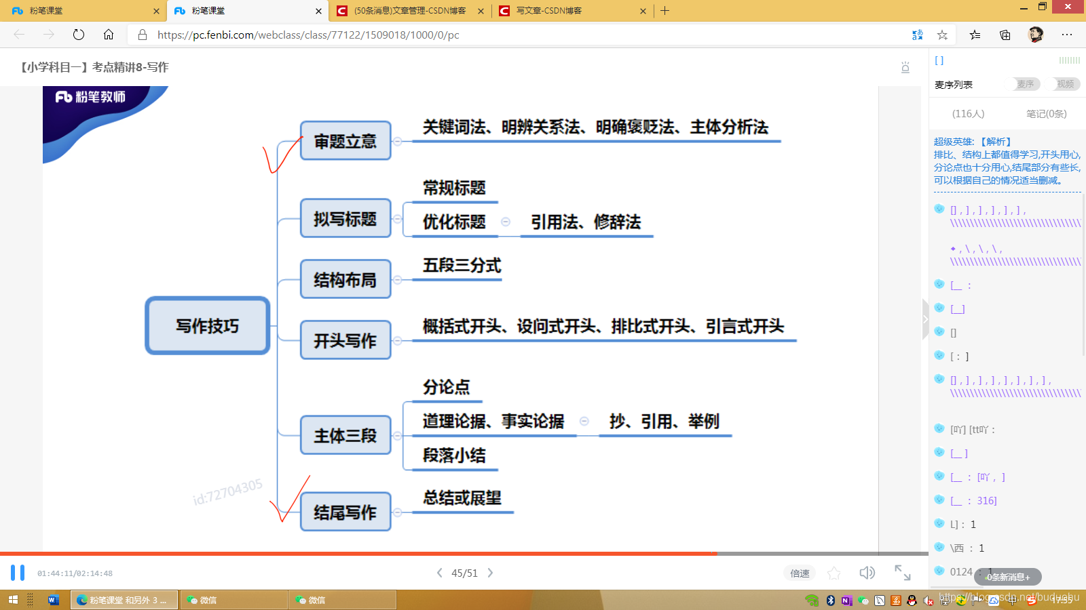The width and height of the screenshot is (1086, 610).
Task: Open the 倍速 playback speed option
Action: (x=800, y=573)
